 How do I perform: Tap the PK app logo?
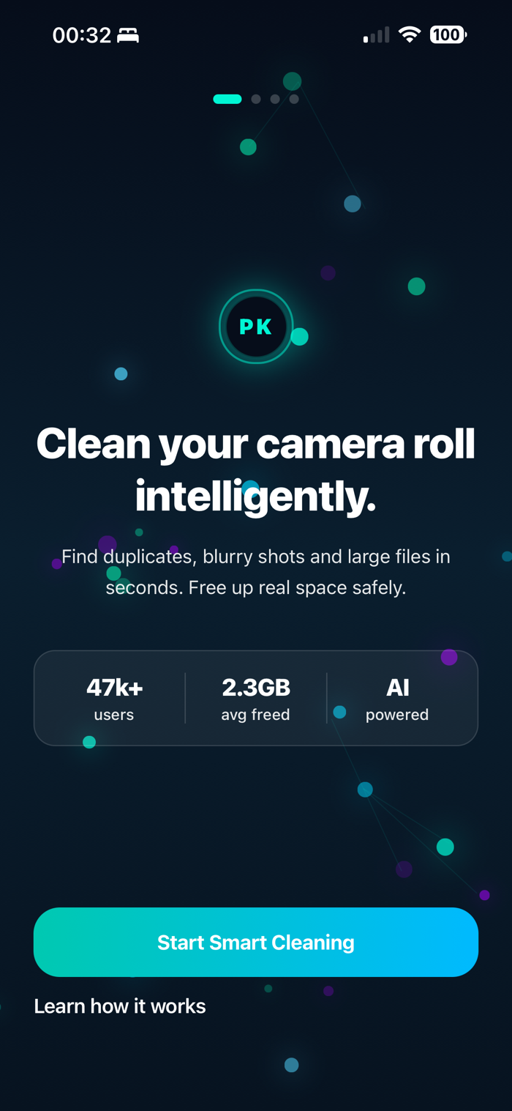pyautogui.click(x=256, y=327)
